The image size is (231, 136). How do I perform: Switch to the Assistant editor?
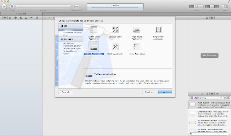196,6
